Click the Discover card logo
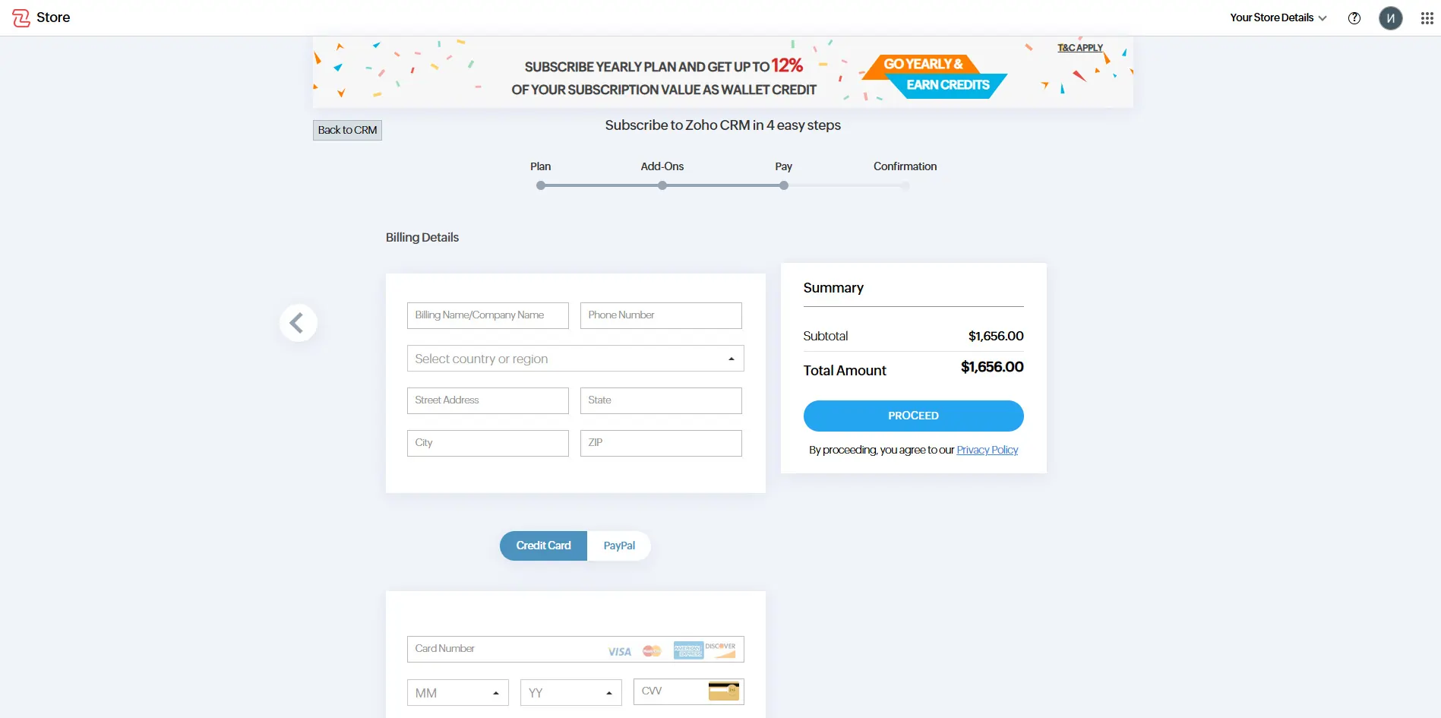 click(720, 650)
